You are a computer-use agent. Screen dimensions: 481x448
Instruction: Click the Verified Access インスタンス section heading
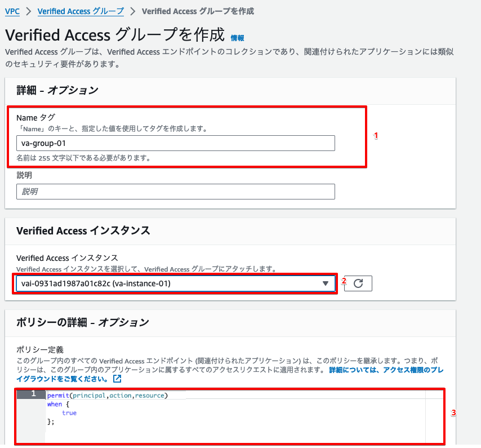tap(83, 230)
